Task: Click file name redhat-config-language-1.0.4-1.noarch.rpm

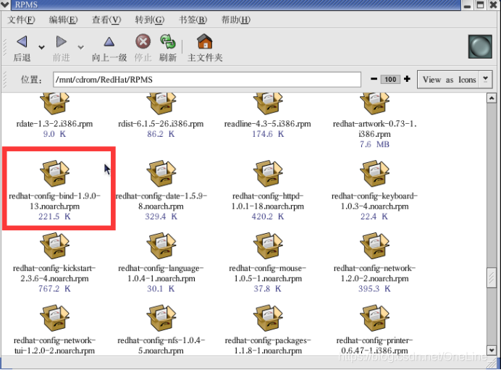Action: point(161,273)
